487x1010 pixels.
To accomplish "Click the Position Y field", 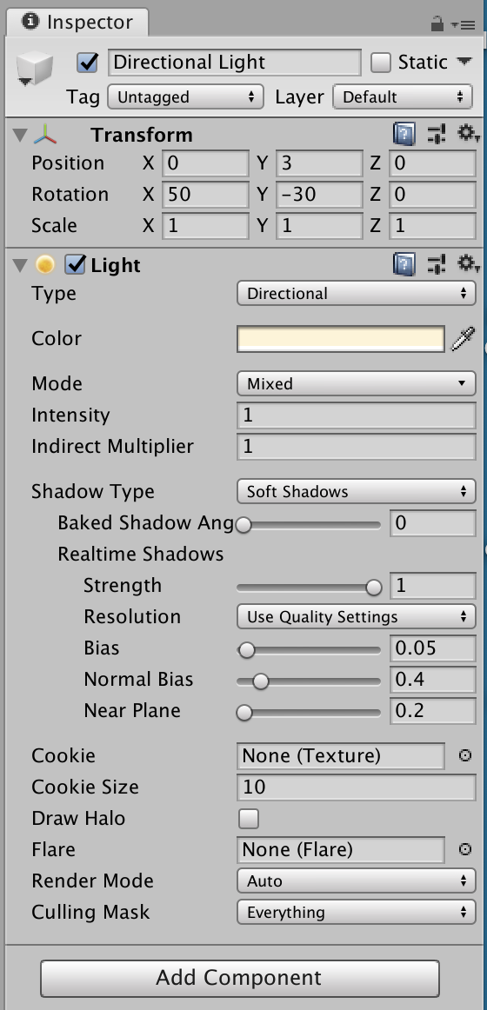I will pyautogui.click(x=319, y=163).
